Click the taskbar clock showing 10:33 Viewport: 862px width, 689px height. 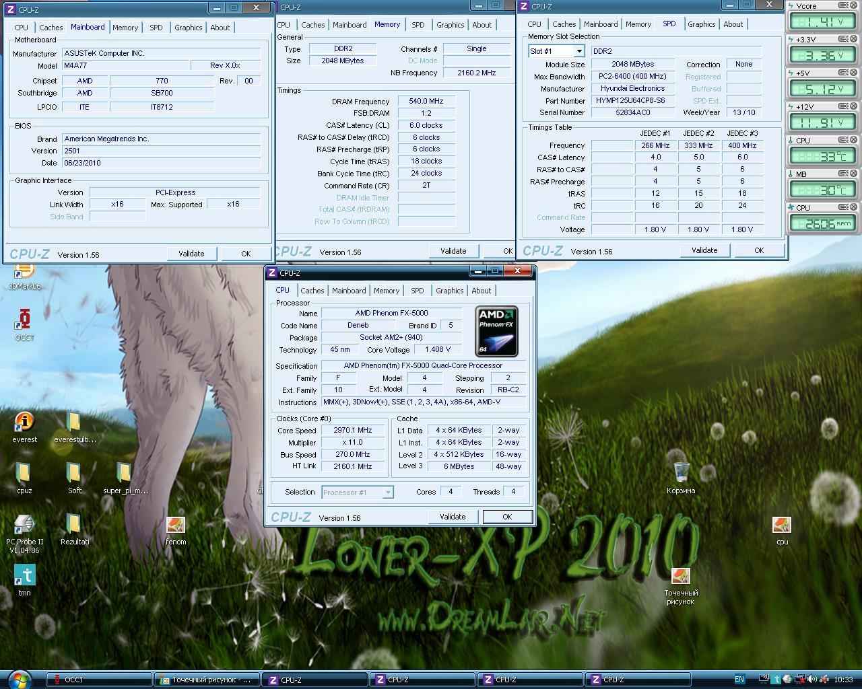pos(843,680)
